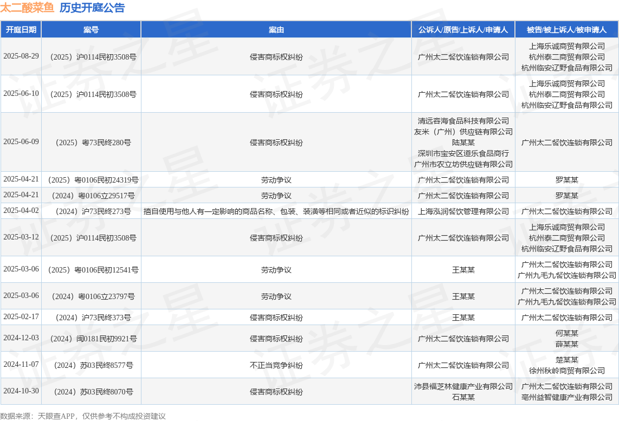This screenshot has width=619, height=421.
Task: Select the date 2025-03-12
Action: point(21,237)
